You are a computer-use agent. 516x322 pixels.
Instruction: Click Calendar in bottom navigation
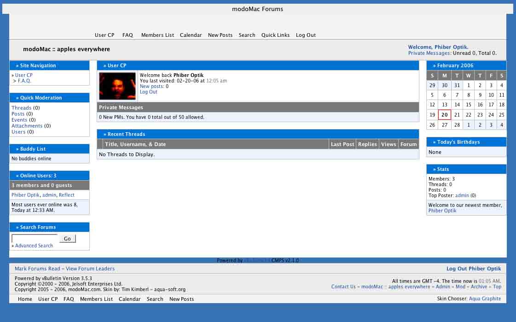(x=130, y=299)
